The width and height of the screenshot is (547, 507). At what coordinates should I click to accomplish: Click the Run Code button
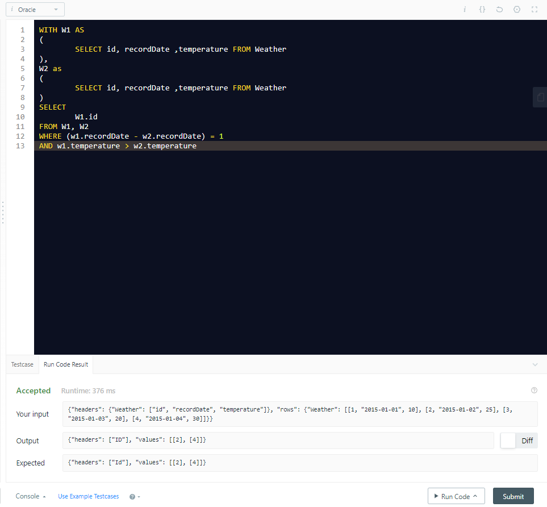453,496
